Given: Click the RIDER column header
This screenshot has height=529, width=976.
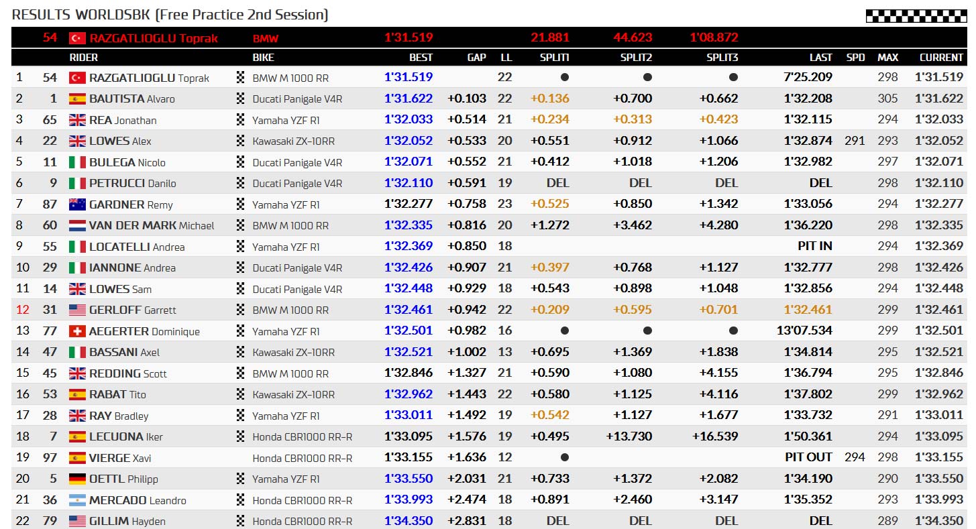Looking at the screenshot, I should pos(84,58).
